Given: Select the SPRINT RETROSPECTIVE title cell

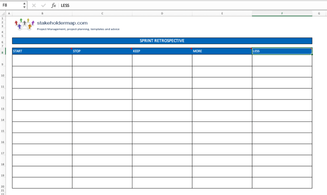Looking at the screenshot, I should pos(162,41).
